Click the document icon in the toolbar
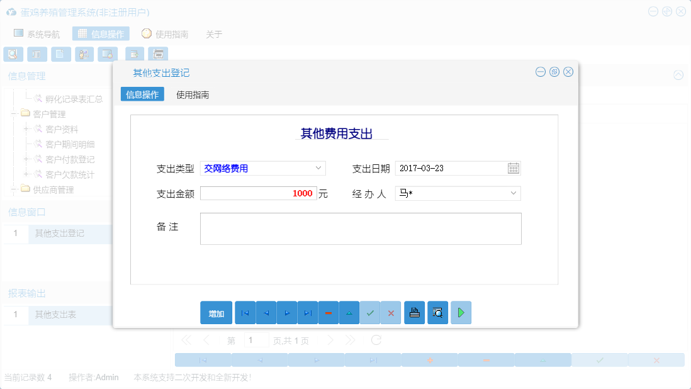This screenshot has height=389, width=691. [60, 54]
